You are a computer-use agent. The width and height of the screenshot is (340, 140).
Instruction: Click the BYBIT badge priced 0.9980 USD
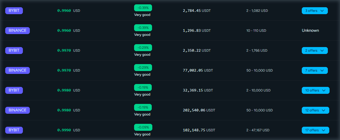(14, 90)
